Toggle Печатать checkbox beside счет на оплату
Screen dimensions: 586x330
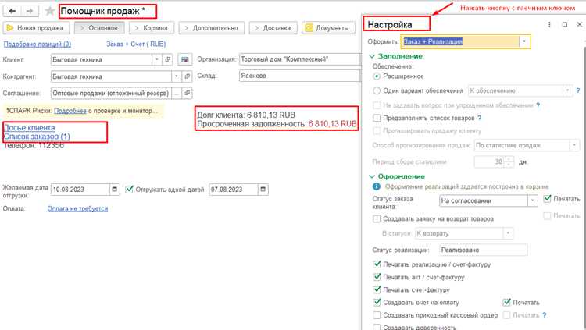coord(506,303)
